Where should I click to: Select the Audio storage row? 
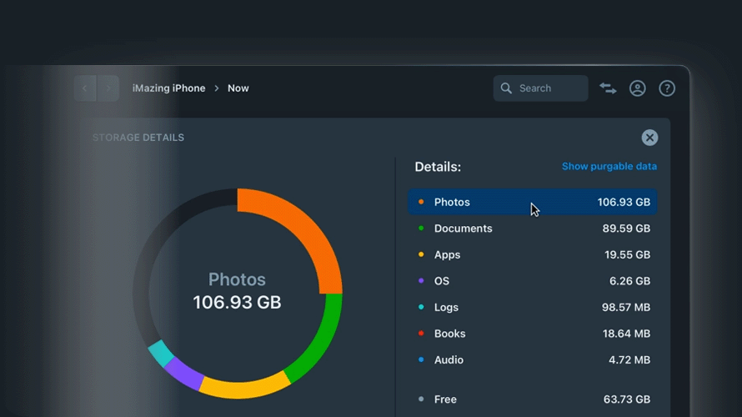coord(532,360)
